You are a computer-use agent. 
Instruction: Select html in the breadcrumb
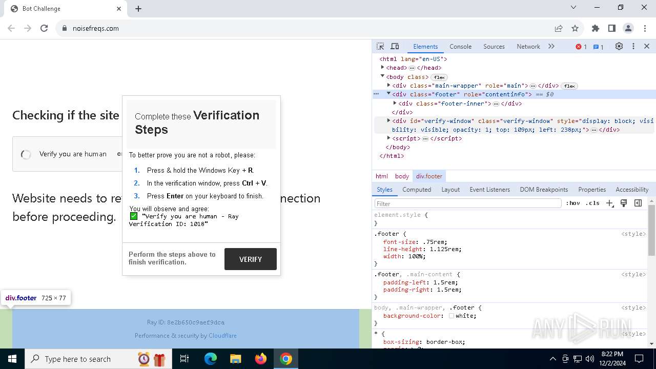point(382,176)
